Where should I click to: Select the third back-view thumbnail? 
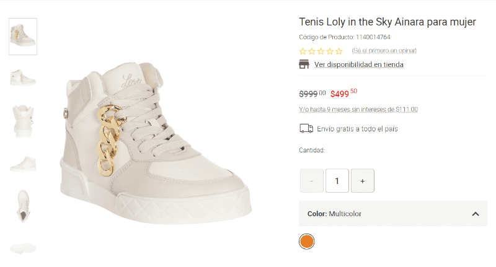23,120
